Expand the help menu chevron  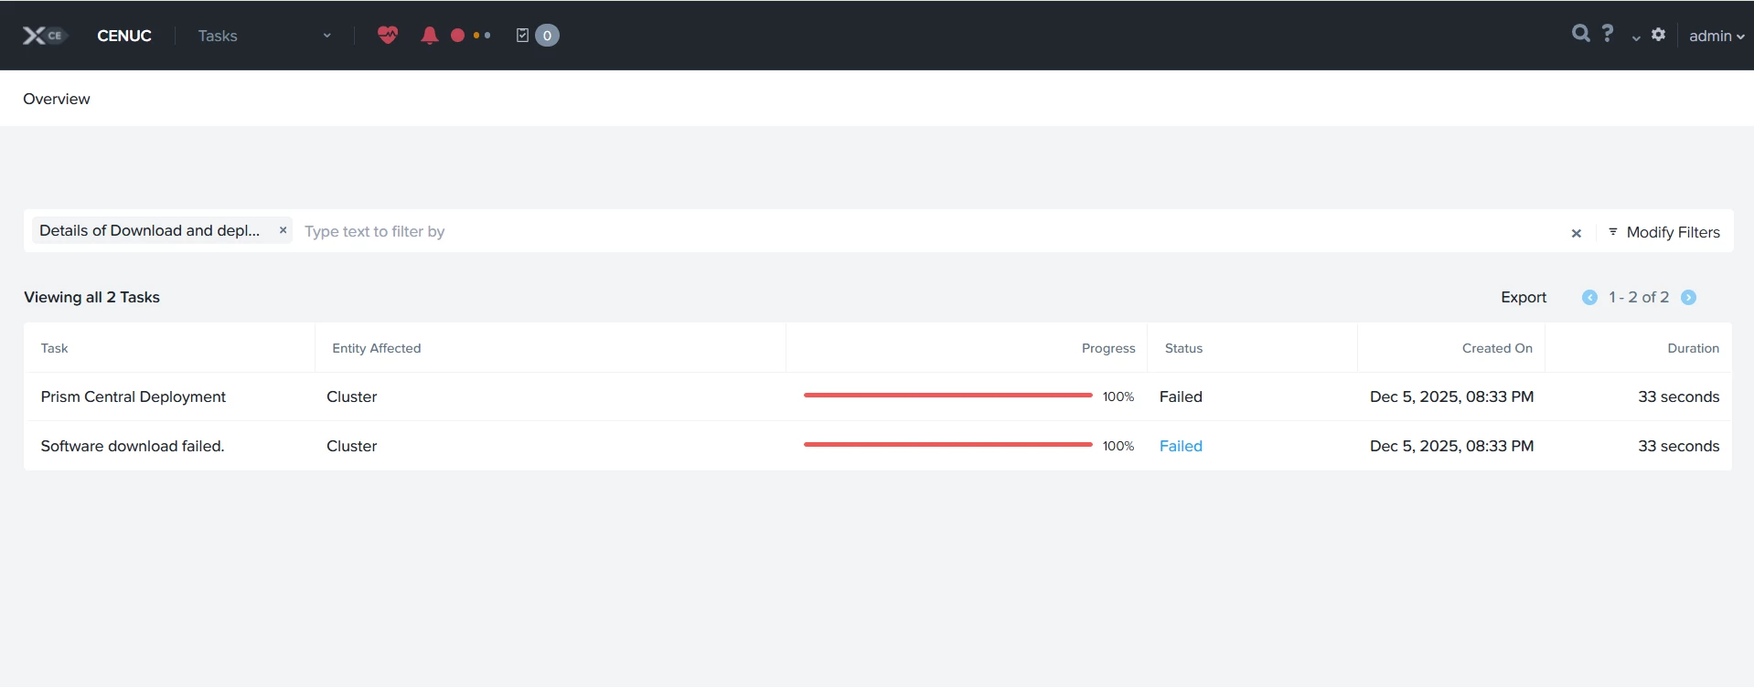[1636, 37]
